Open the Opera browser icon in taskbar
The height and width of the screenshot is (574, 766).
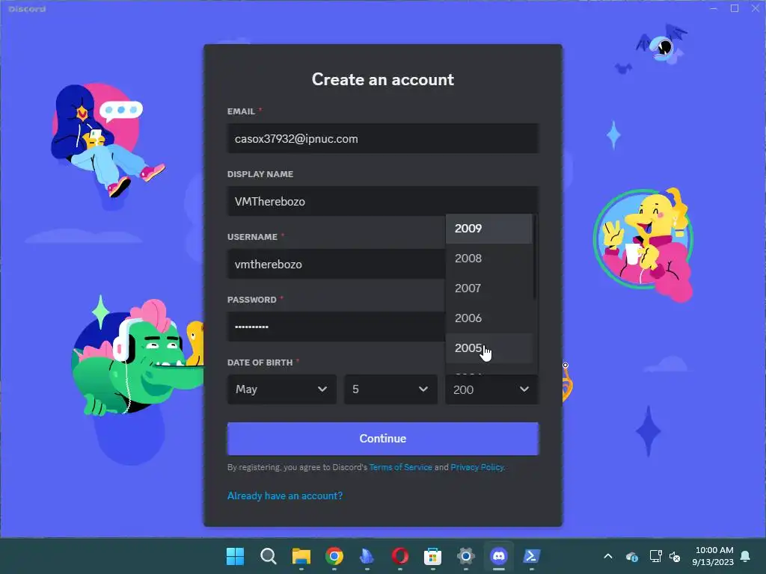point(400,556)
